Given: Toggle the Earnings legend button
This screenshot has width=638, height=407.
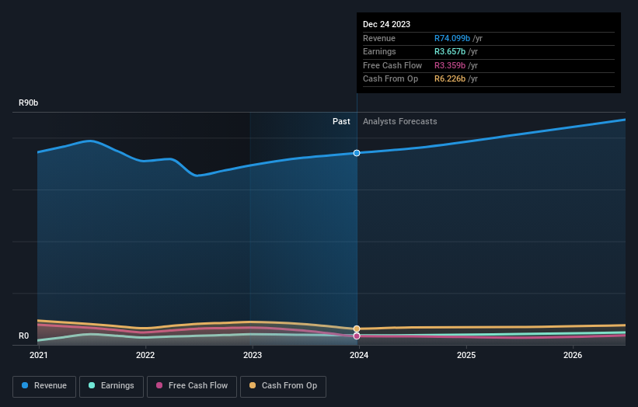Looking at the screenshot, I should 111,386.
